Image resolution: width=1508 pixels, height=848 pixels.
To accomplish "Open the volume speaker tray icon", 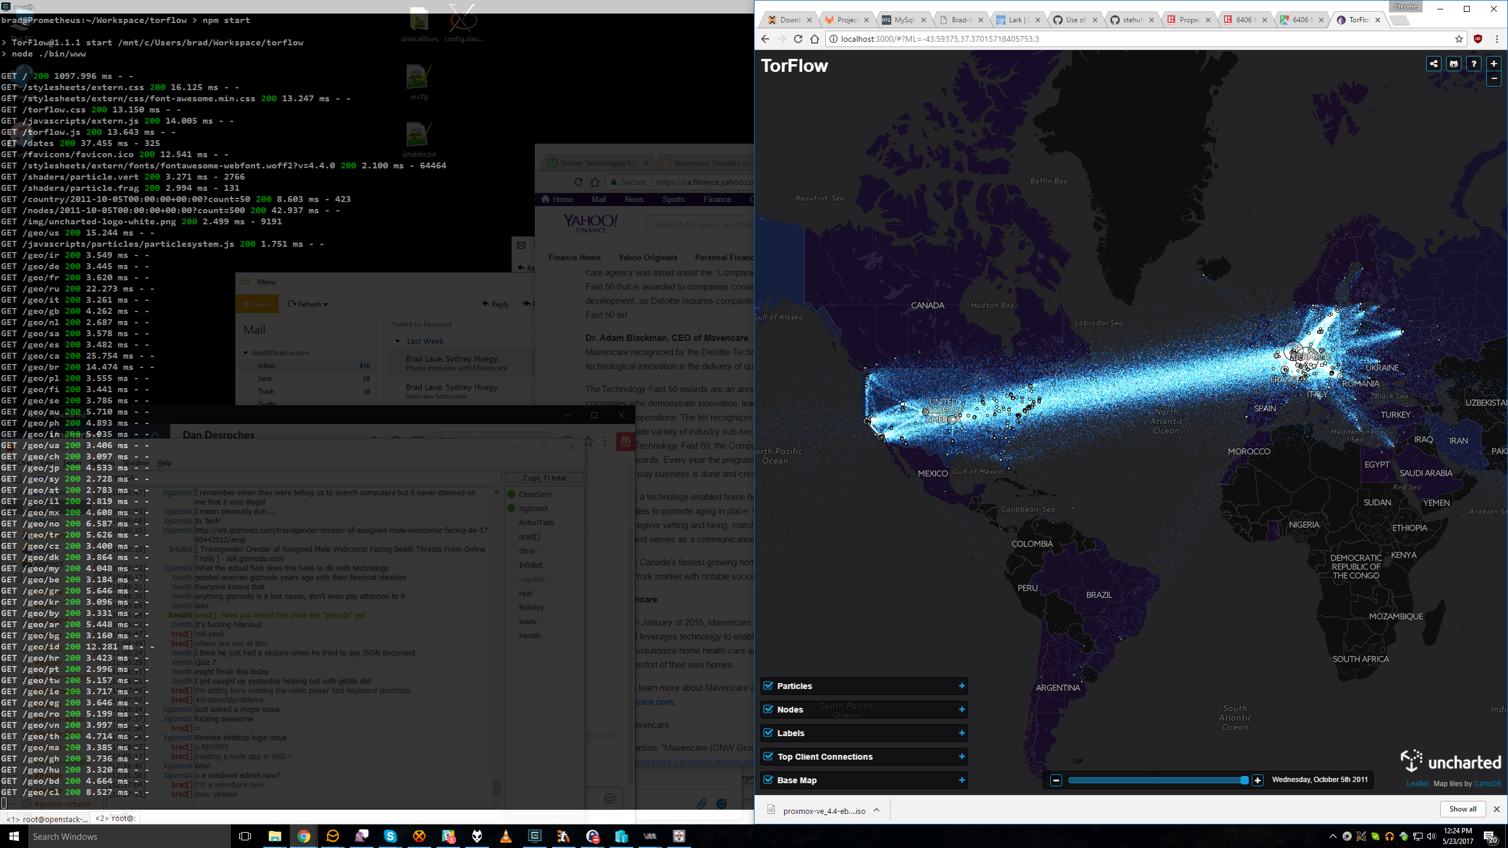I will pos(1432,836).
